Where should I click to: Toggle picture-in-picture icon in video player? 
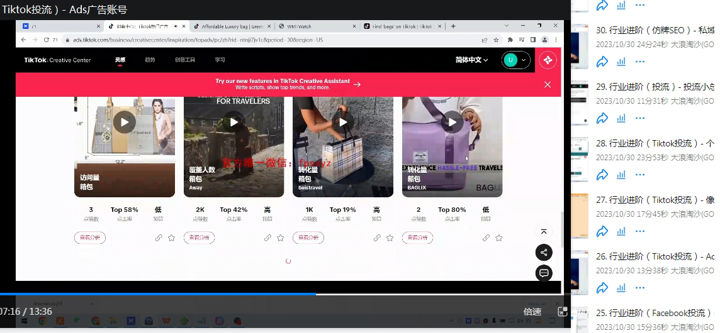pyautogui.click(x=563, y=312)
